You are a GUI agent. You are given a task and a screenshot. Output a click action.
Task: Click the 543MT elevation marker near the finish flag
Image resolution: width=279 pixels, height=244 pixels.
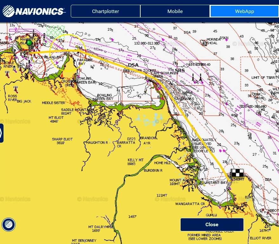pos(239,179)
